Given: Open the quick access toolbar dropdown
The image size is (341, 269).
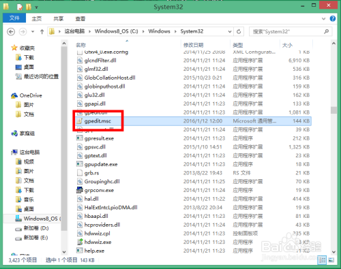Looking at the screenshot, I should tap(36, 7).
